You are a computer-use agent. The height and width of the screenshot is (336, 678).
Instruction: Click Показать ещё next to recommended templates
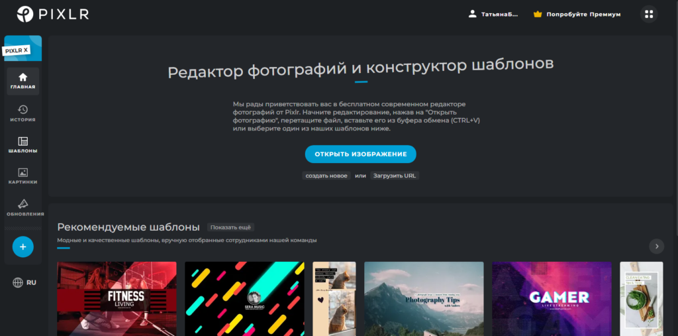231,227
